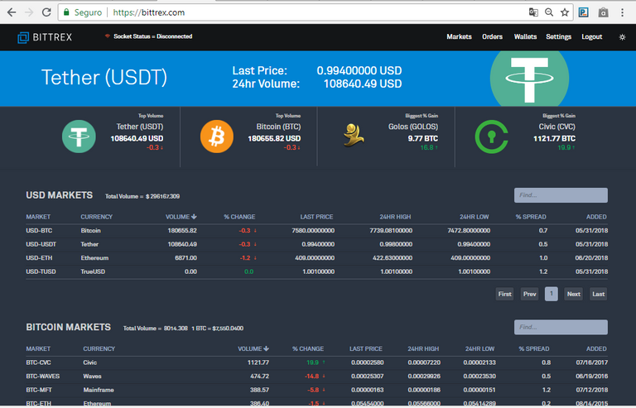Focus the USD Markets Find field
This screenshot has width=636, height=408.
(561, 195)
